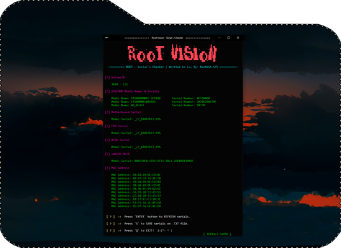This screenshot has height=248, width=341.
Task: Minimize the Root Vision window
Action: click(x=219, y=38)
